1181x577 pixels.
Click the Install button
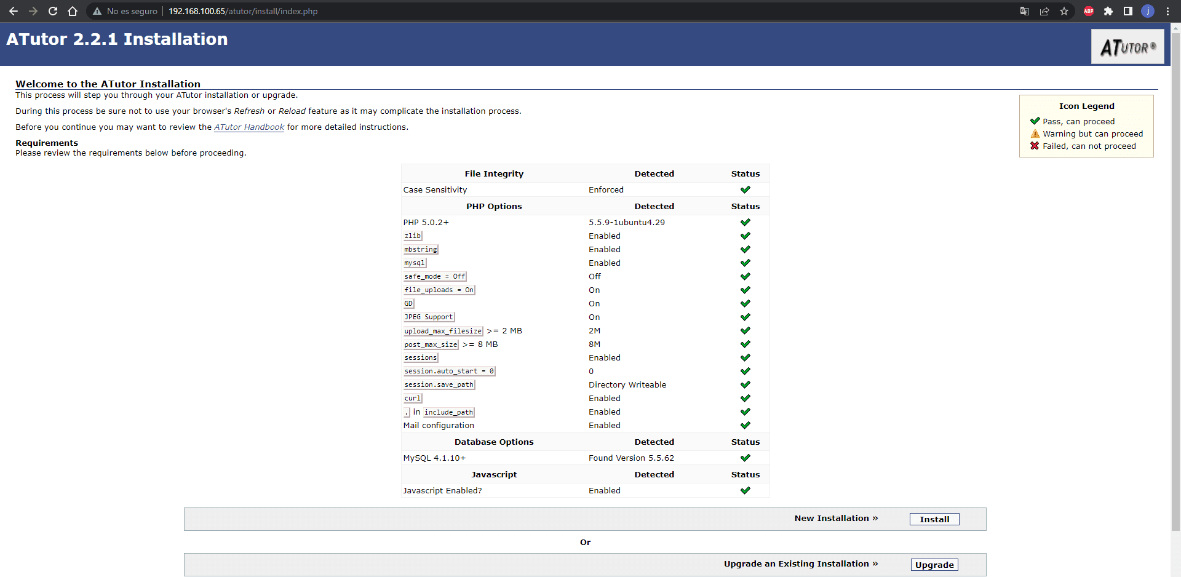934,519
